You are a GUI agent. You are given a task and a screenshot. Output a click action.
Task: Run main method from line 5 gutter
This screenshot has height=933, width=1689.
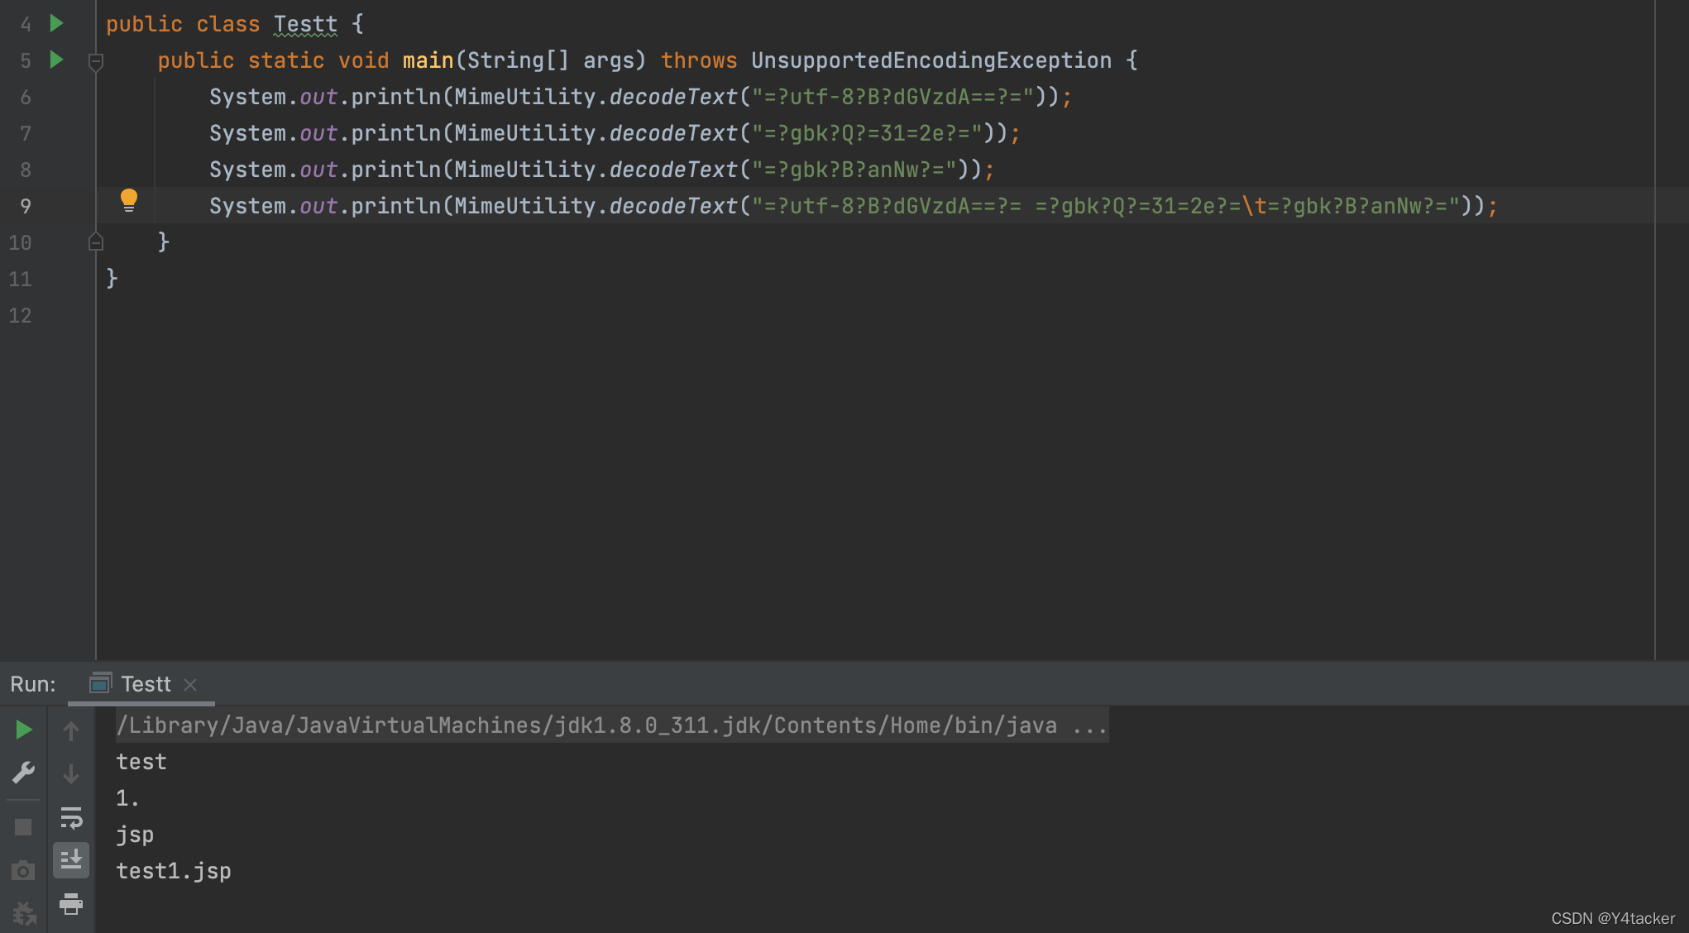[x=56, y=60]
